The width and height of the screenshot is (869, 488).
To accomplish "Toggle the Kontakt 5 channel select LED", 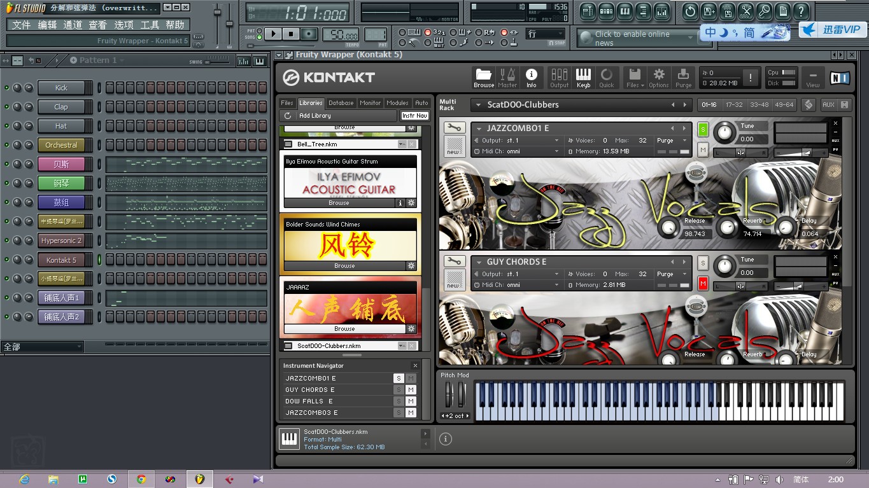I will [99, 260].
